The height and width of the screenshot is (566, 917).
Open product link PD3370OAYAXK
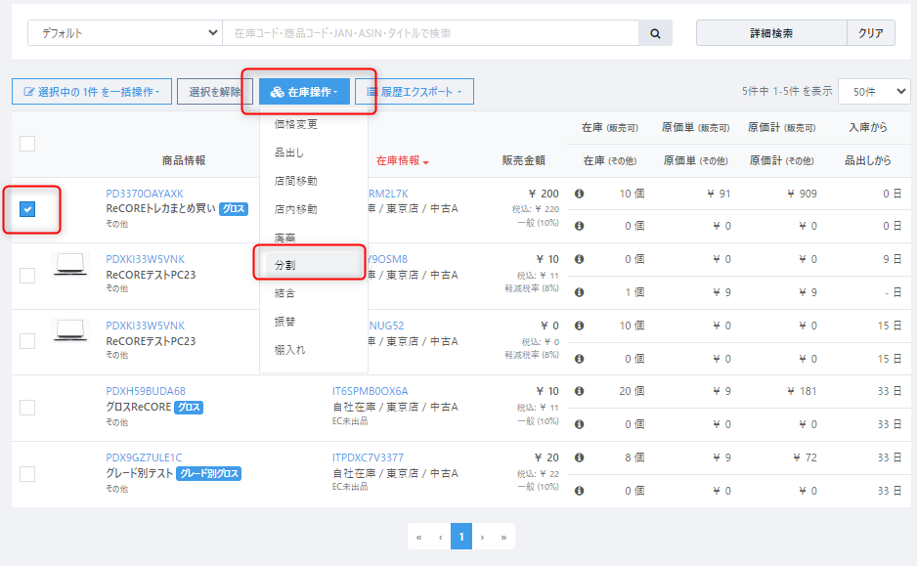pos(145,194)
